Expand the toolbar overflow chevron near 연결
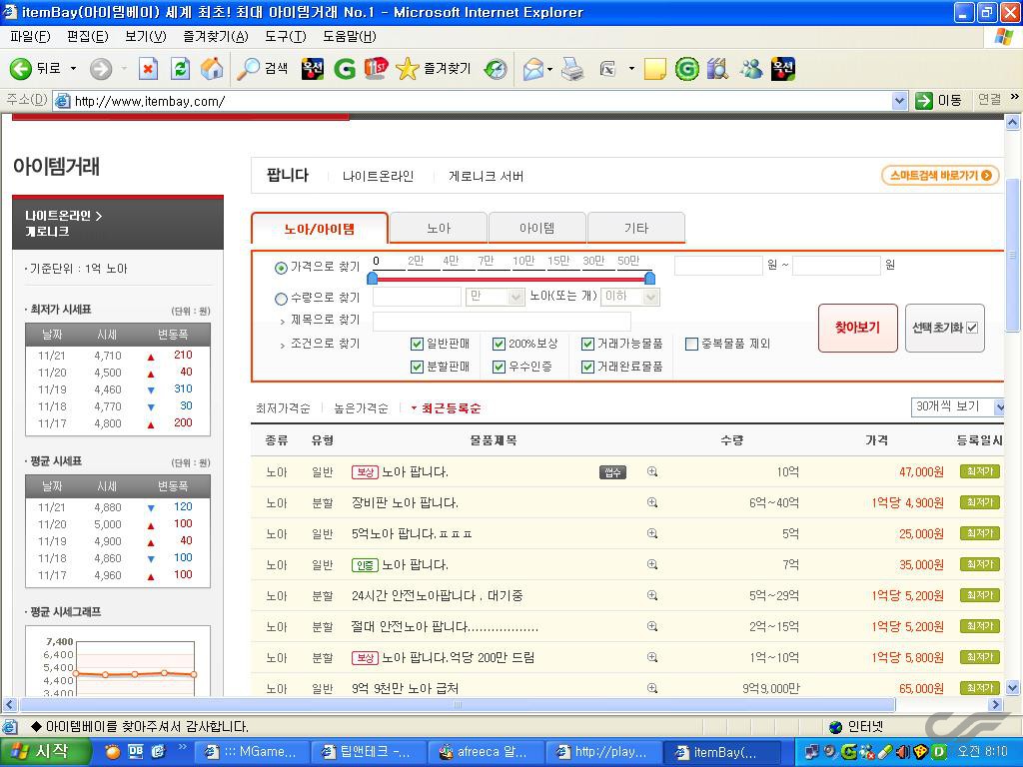 pos(1014,97)
